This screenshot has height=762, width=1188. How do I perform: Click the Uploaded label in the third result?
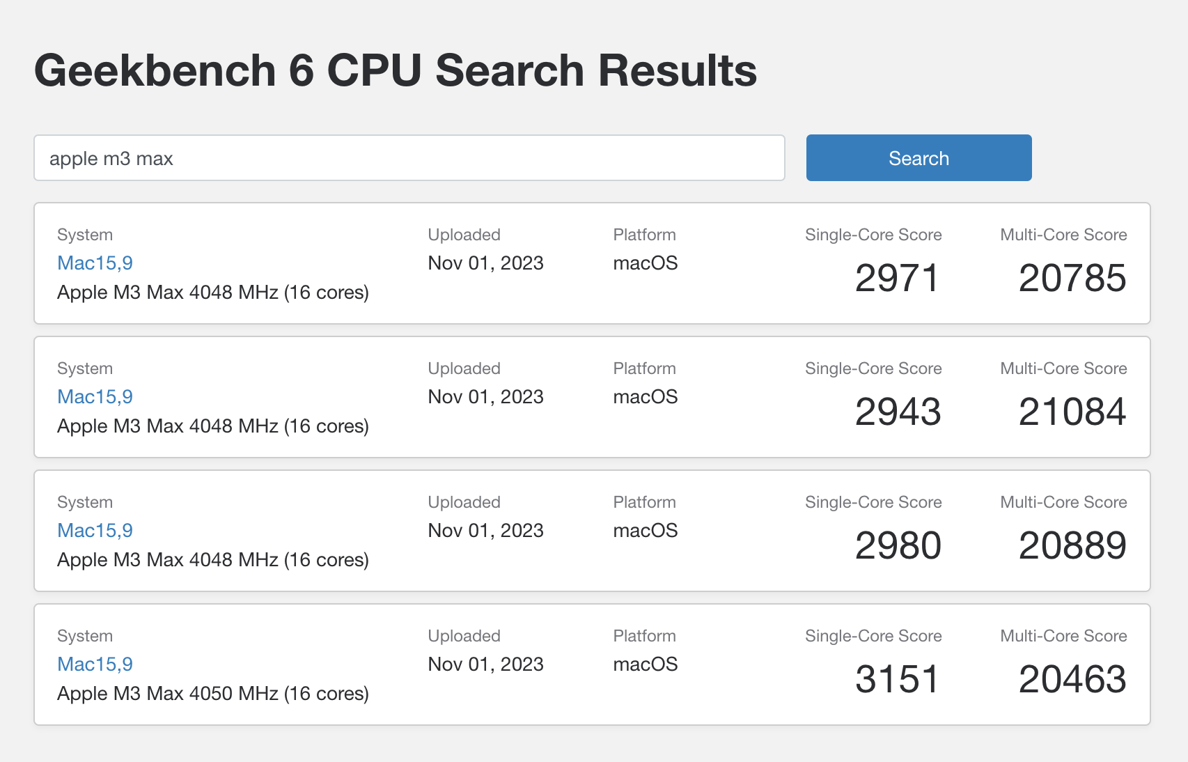point(464,501)
